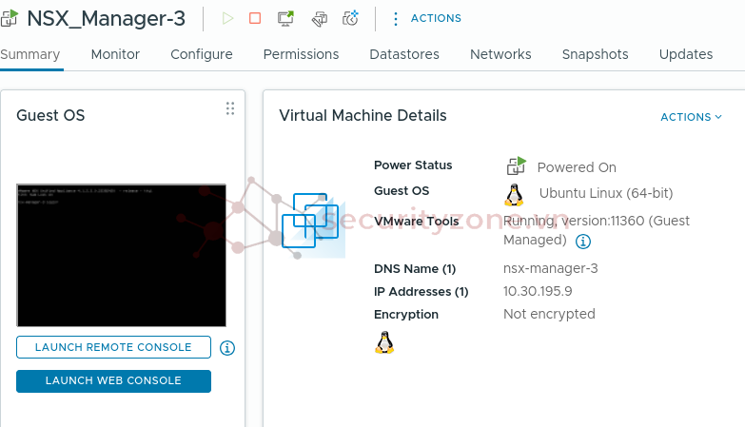The height and width of the screenshot is (427, 745).
Task: Click the VM console preview thumbnail
Action: click(x=121, y=255)
